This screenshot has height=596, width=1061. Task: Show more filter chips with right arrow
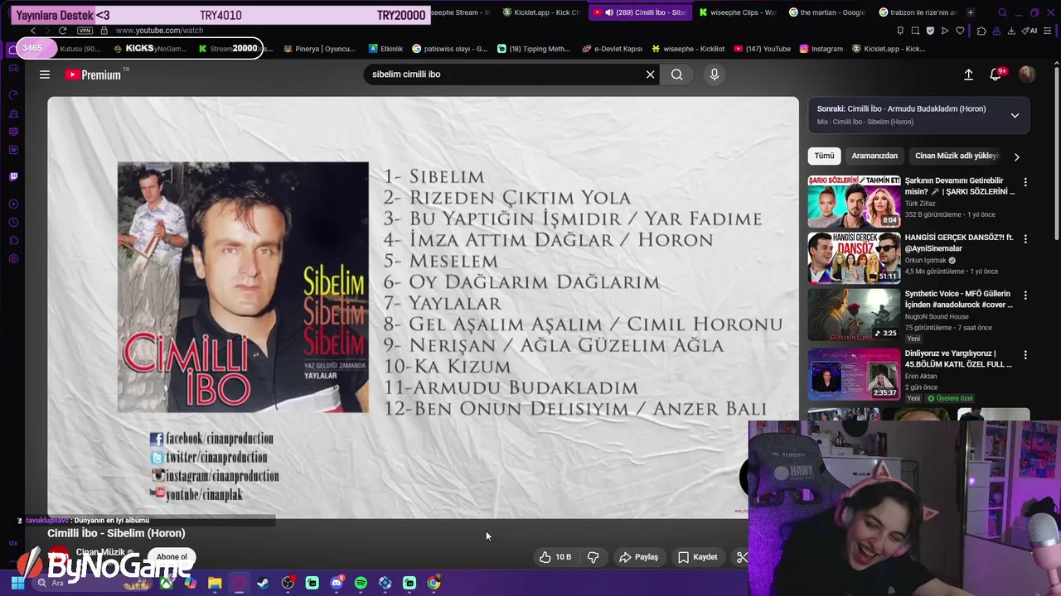1016,156
